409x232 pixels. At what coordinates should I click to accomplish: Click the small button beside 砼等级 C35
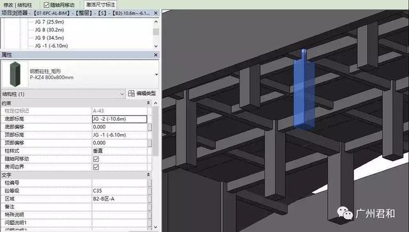[x=150, y=191]
